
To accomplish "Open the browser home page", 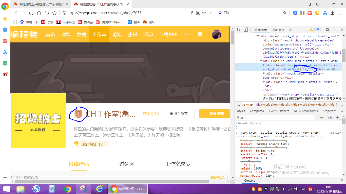I will click(x=39, y=13).
